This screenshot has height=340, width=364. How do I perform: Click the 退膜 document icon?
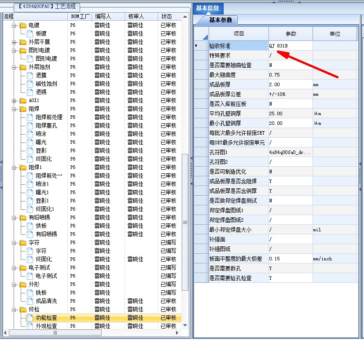click(30, 75)
